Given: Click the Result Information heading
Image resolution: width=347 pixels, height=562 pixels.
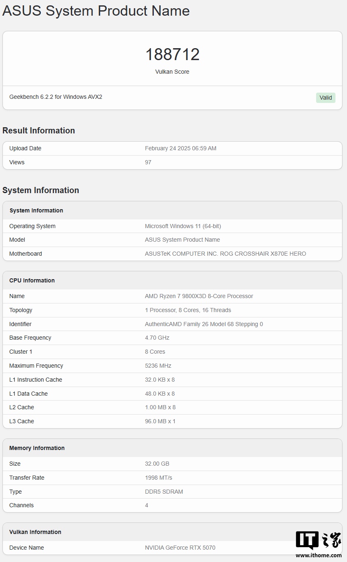Looking at the screenshot, I should click(x=39, y=131).
